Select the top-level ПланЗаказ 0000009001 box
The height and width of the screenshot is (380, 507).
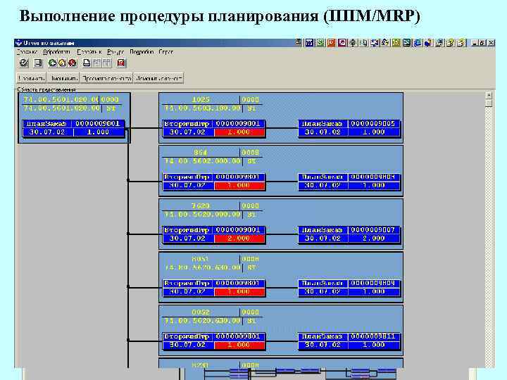tap(73, 128)
